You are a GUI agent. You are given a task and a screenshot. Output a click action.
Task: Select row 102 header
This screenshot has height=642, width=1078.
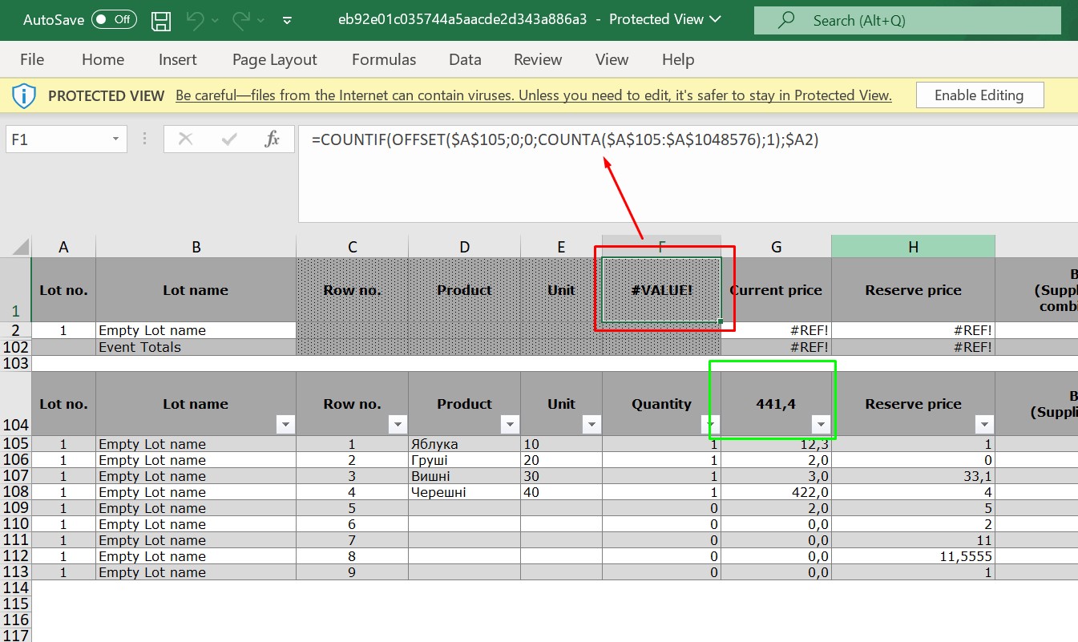pyautogui.click(x=15, y=347)
